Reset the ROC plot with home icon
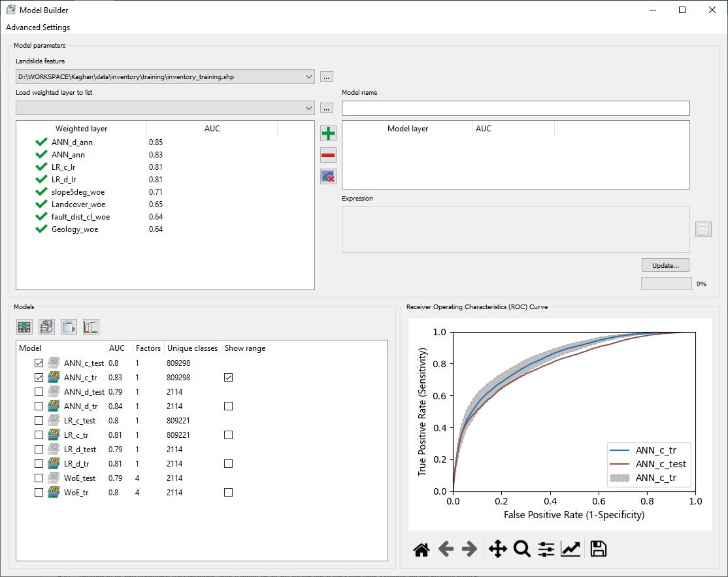This screenshot has height=577, width=728. (x=422, y=550)
